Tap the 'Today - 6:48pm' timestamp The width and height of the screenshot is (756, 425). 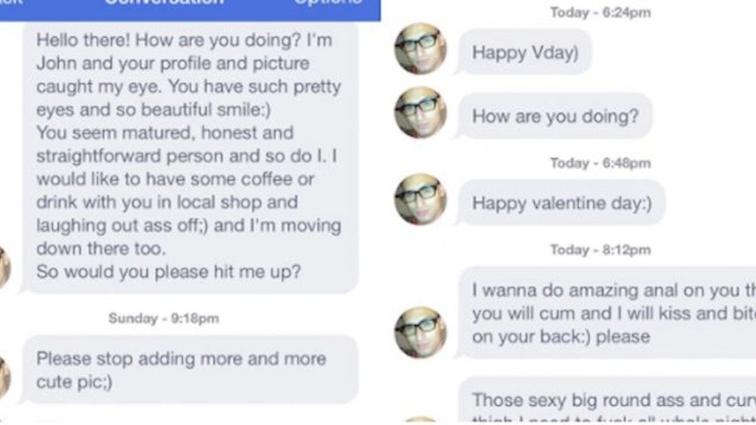[x=601, y=164]
